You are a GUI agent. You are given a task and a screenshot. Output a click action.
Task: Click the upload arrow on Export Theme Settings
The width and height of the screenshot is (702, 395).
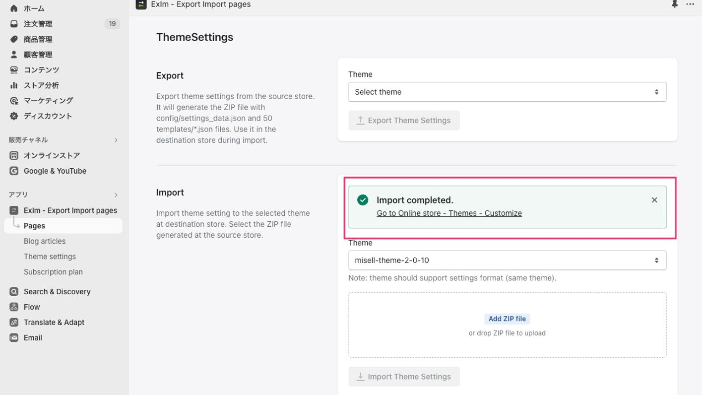point(361,121)
